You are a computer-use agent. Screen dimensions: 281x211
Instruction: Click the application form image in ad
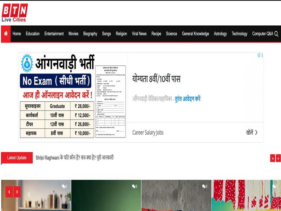click(110, 102)
